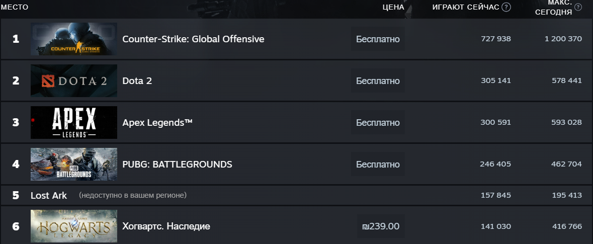Image resolution: width=593 pixels, height=244 pixels.
Task: Open PUBG: BATTLEGROUNDS cover image
Action: point(74,164)
